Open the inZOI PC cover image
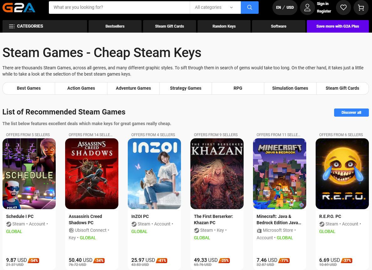Screen dimensions: 372x270 (x=154, y=174)
